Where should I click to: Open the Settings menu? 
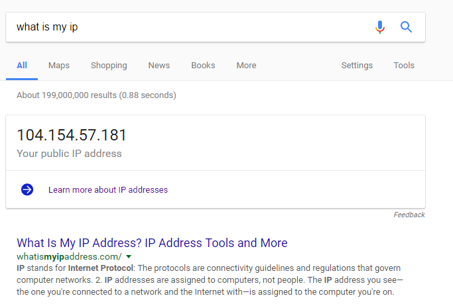pos(357,66)
